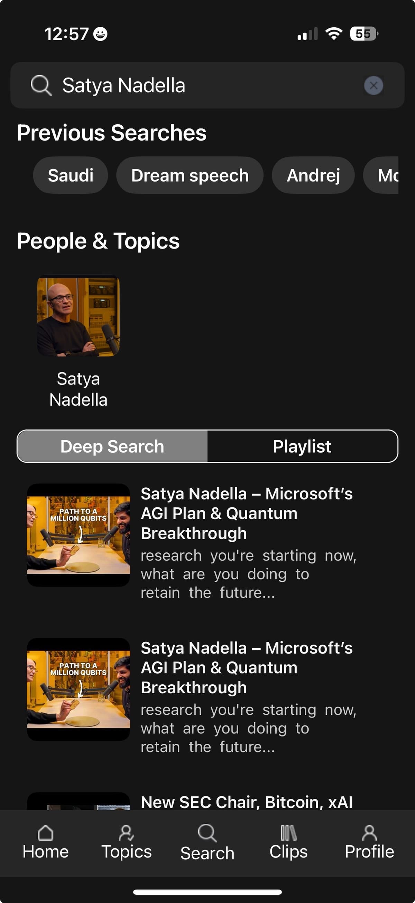The image size is (415, 903).
Task: Tap the partially visible fourth search chip
Action: (384, 175)
